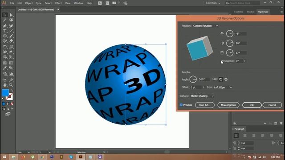This screenshot has height=160, width=285.
Task: Select the Eraser tool
Action: [x=11, y=41]
